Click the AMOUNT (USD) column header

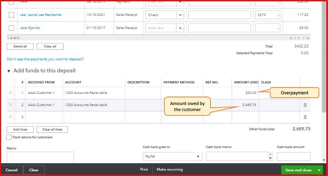tap(246, 82)
